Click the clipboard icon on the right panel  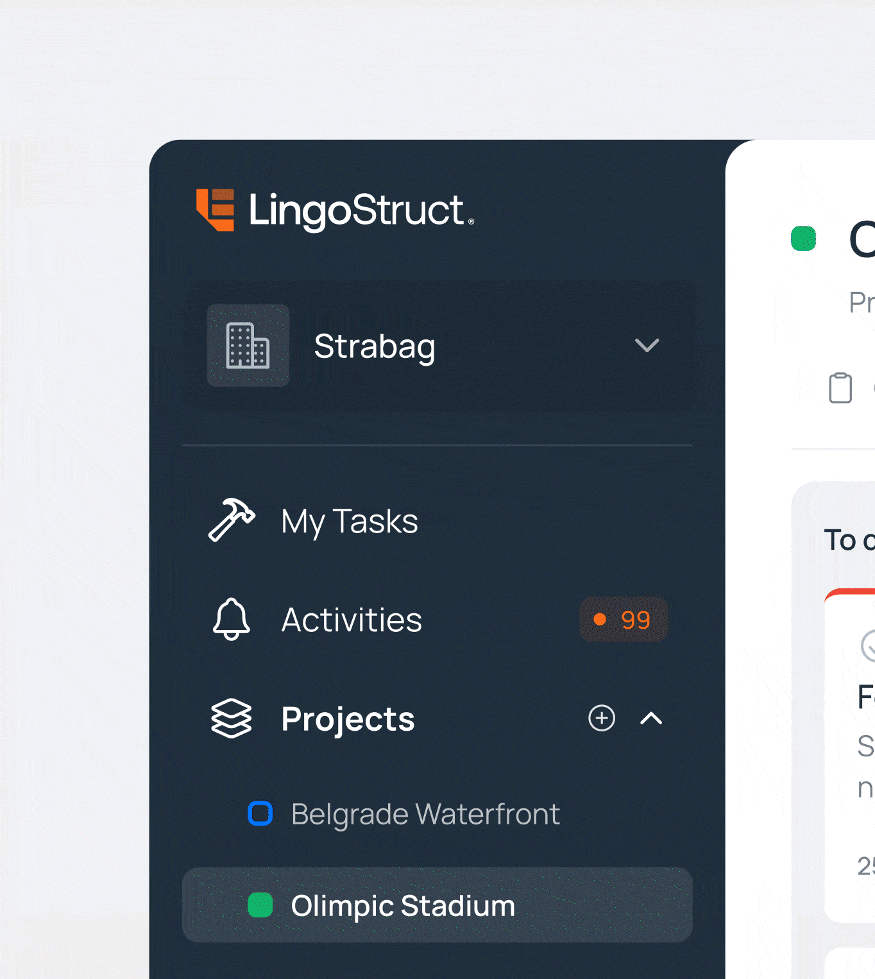(841, 386)
